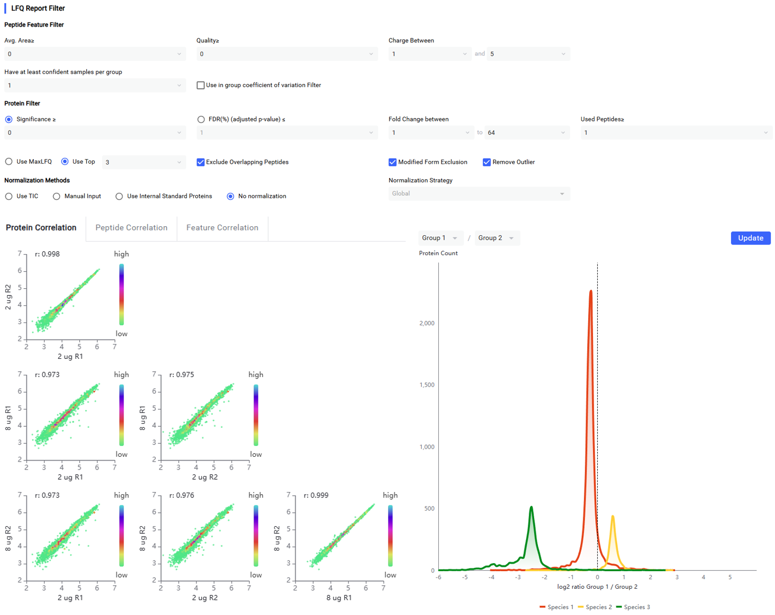Switch to the Feature Correlation tab

click(222, 228)
